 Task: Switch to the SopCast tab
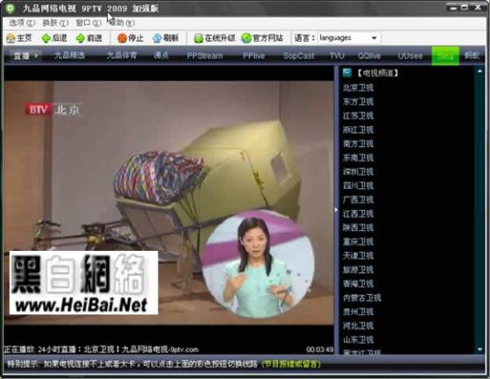pyautogui.click(x=298, y=56)
